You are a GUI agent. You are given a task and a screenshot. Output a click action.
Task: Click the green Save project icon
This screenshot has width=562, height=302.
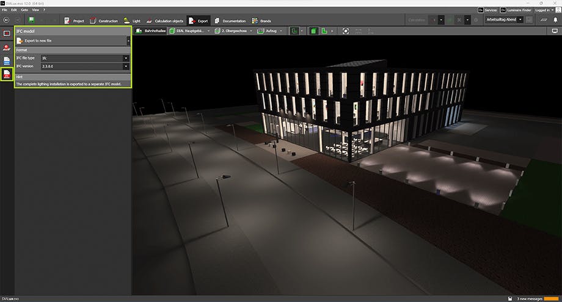click(31, 20)
